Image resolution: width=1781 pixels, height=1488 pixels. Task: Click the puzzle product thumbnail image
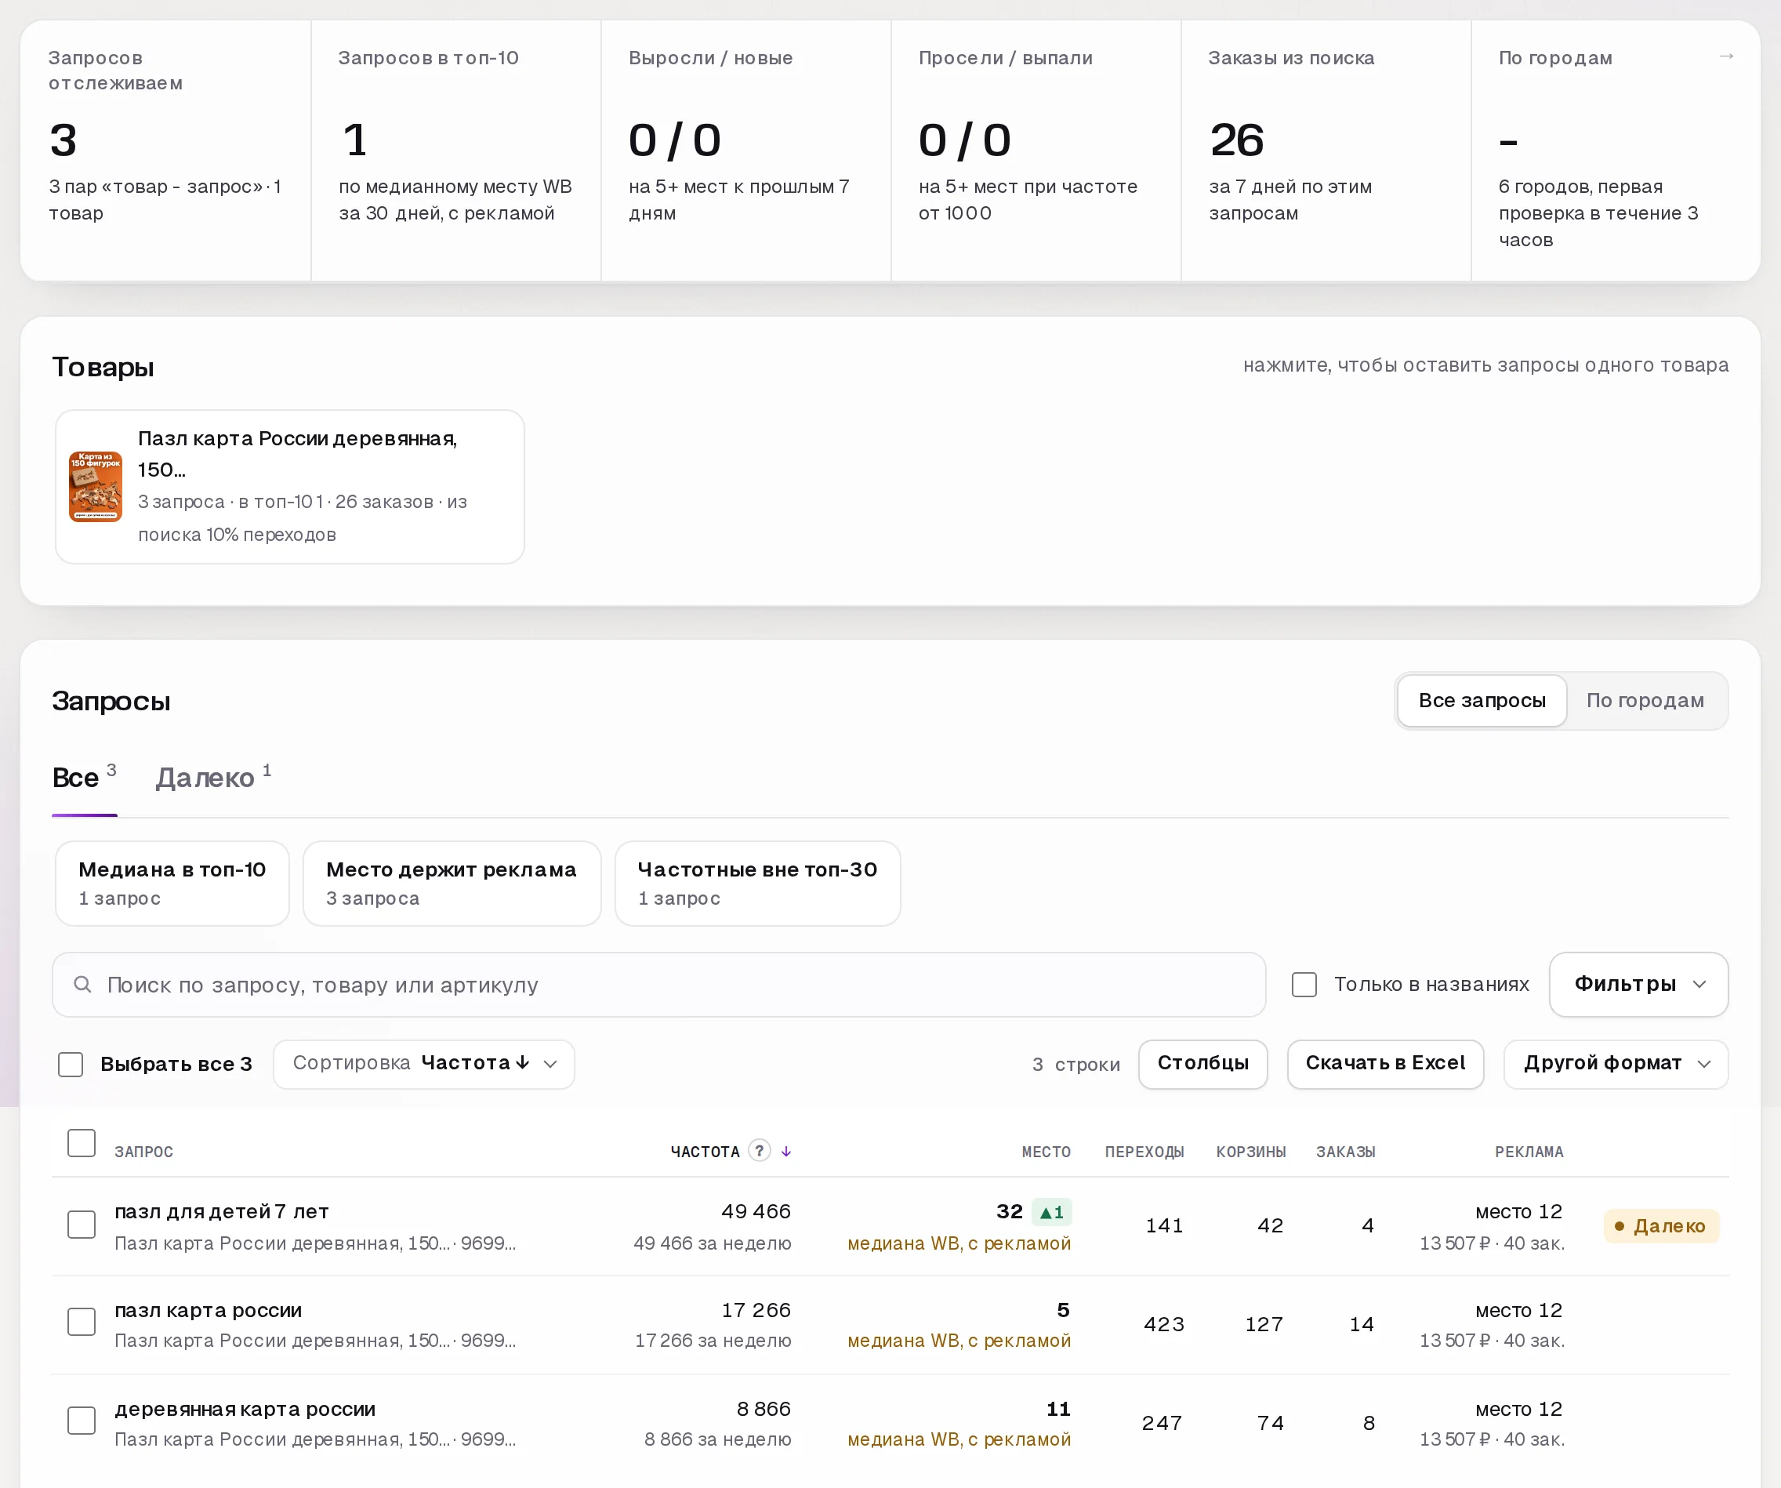click(x=95, y=486)
